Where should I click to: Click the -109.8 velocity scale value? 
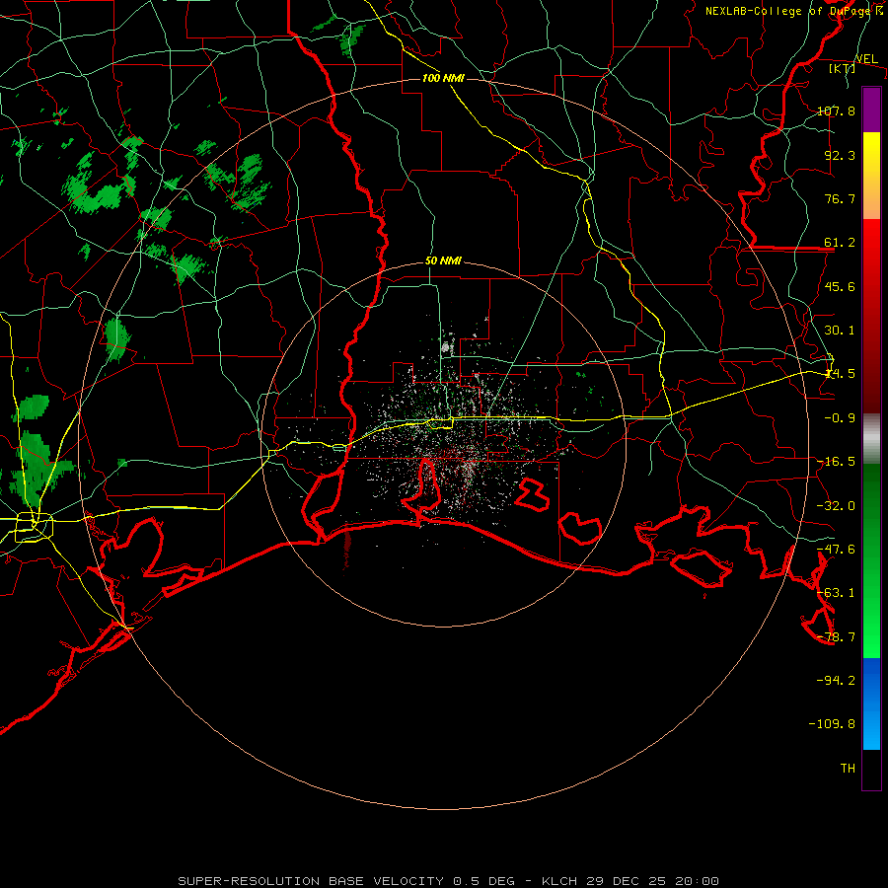pos(832,723)
